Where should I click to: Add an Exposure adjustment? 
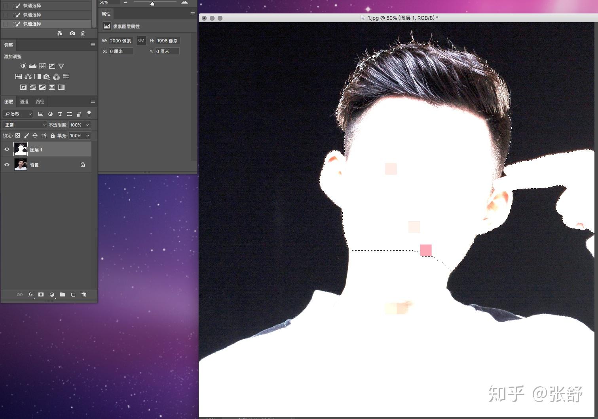coord(52,66)
